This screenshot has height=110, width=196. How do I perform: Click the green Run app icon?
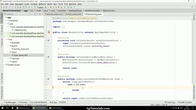46,7
